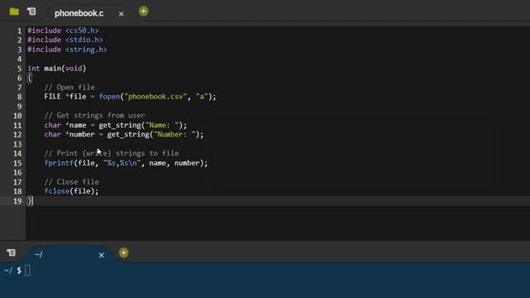Click the '// Open file' comment
The width and height of the screenshot is (530, 298).
click(70, 87)
